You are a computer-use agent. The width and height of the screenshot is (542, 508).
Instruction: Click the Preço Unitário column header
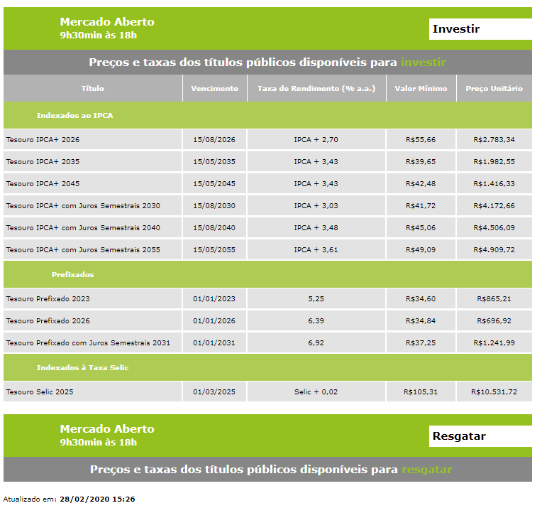[x=494, y=89]
